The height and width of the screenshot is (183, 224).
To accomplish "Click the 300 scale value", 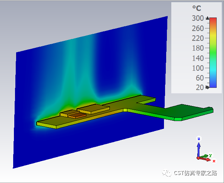I will pos(198,18).
